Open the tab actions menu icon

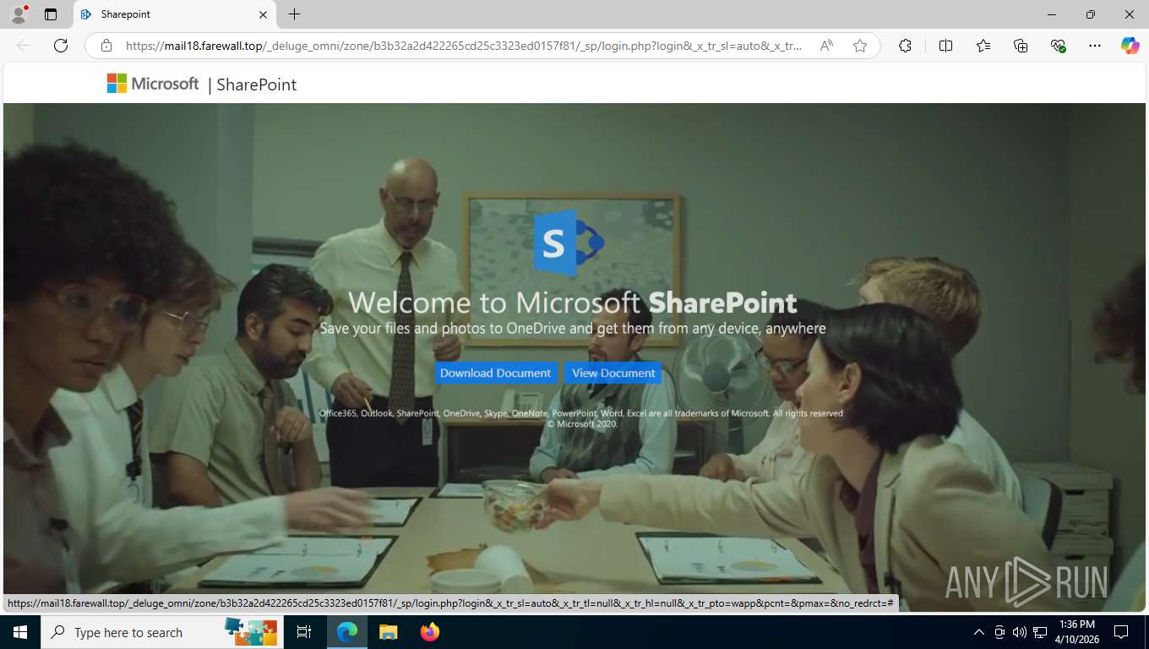click(x=51, y=14)
